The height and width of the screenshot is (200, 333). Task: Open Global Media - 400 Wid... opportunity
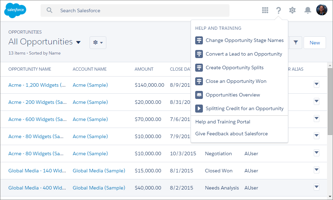click(37, 188)
